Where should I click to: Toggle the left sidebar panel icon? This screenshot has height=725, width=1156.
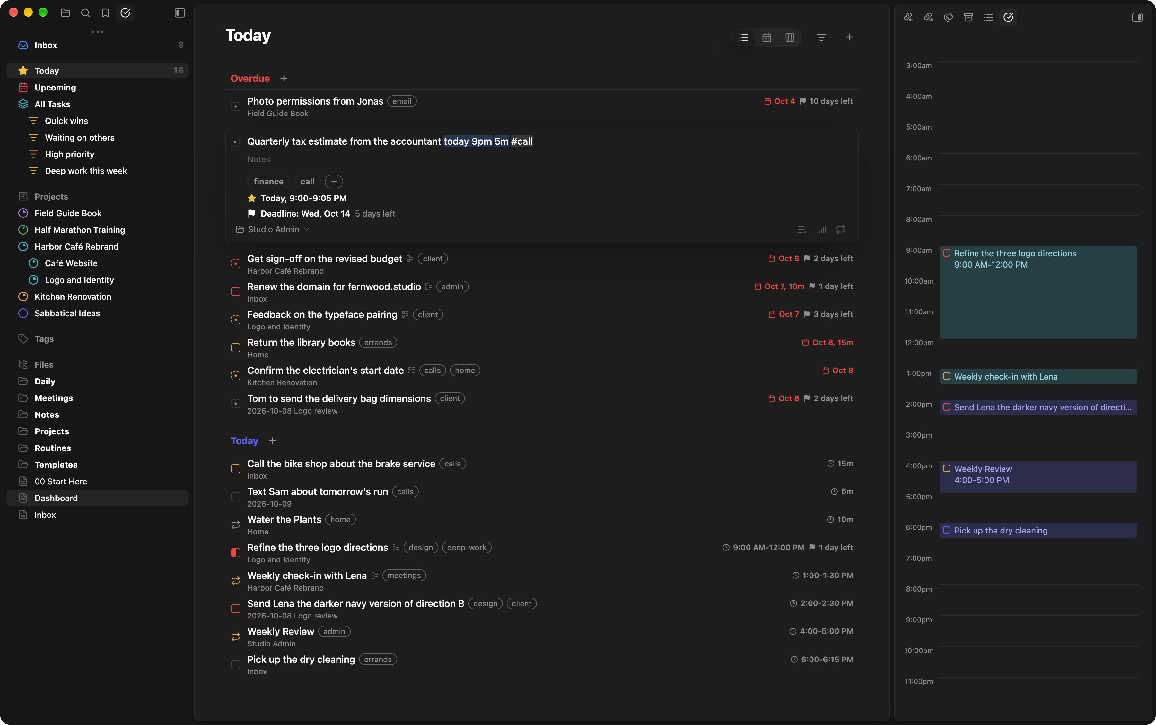[180, 13]
